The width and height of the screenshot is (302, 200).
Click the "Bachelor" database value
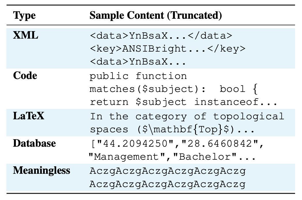[205, 157]
